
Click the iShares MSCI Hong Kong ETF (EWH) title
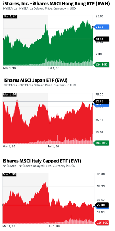[x=56, y=4]
